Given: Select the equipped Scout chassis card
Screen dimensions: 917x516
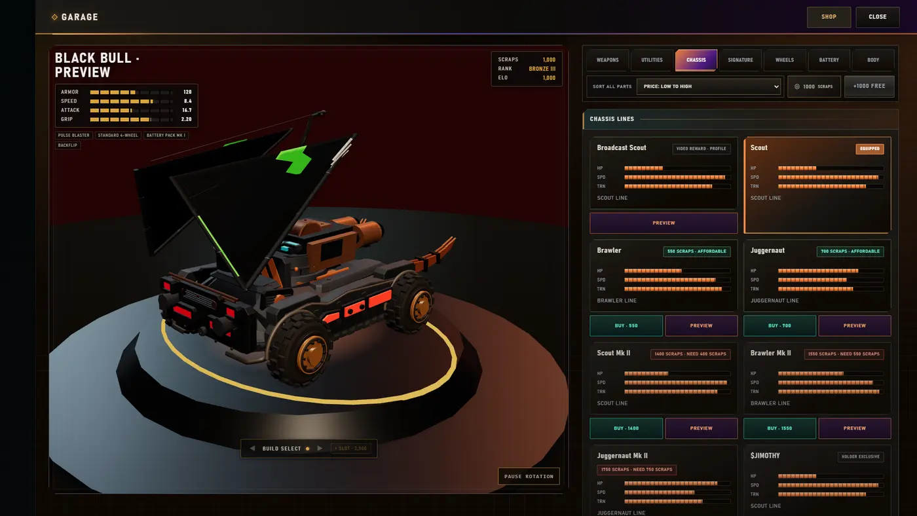Looking at the screenshot, I should [817, 185].
